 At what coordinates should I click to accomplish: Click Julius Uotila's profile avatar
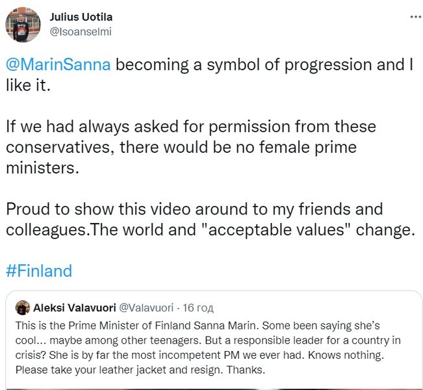(23, 24)
